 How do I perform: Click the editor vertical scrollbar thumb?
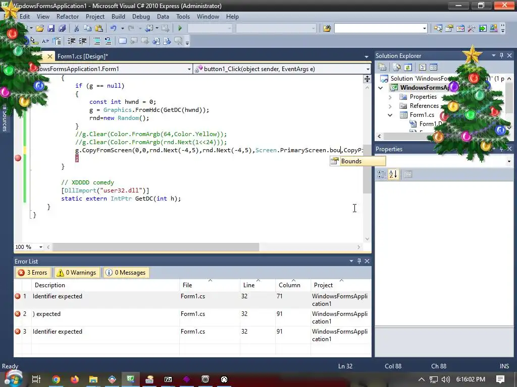[367, 169]
